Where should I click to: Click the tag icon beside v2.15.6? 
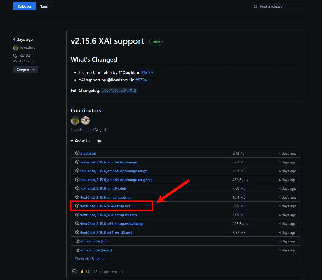(15, 56)
